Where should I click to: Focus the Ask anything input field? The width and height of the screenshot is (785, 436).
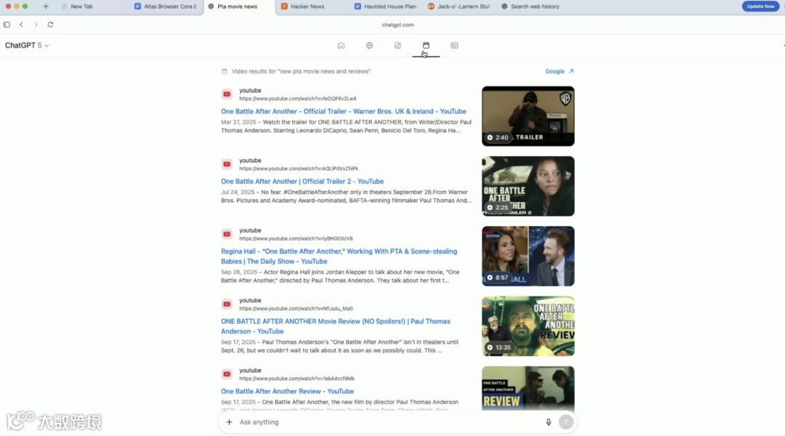[390, 422]
